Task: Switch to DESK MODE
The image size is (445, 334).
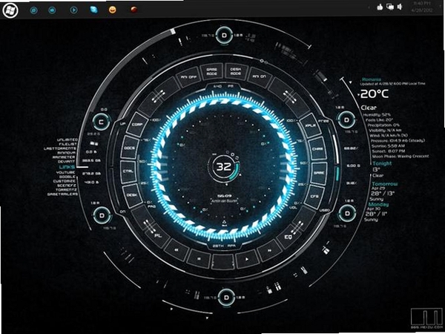Action: click(236, 71)
